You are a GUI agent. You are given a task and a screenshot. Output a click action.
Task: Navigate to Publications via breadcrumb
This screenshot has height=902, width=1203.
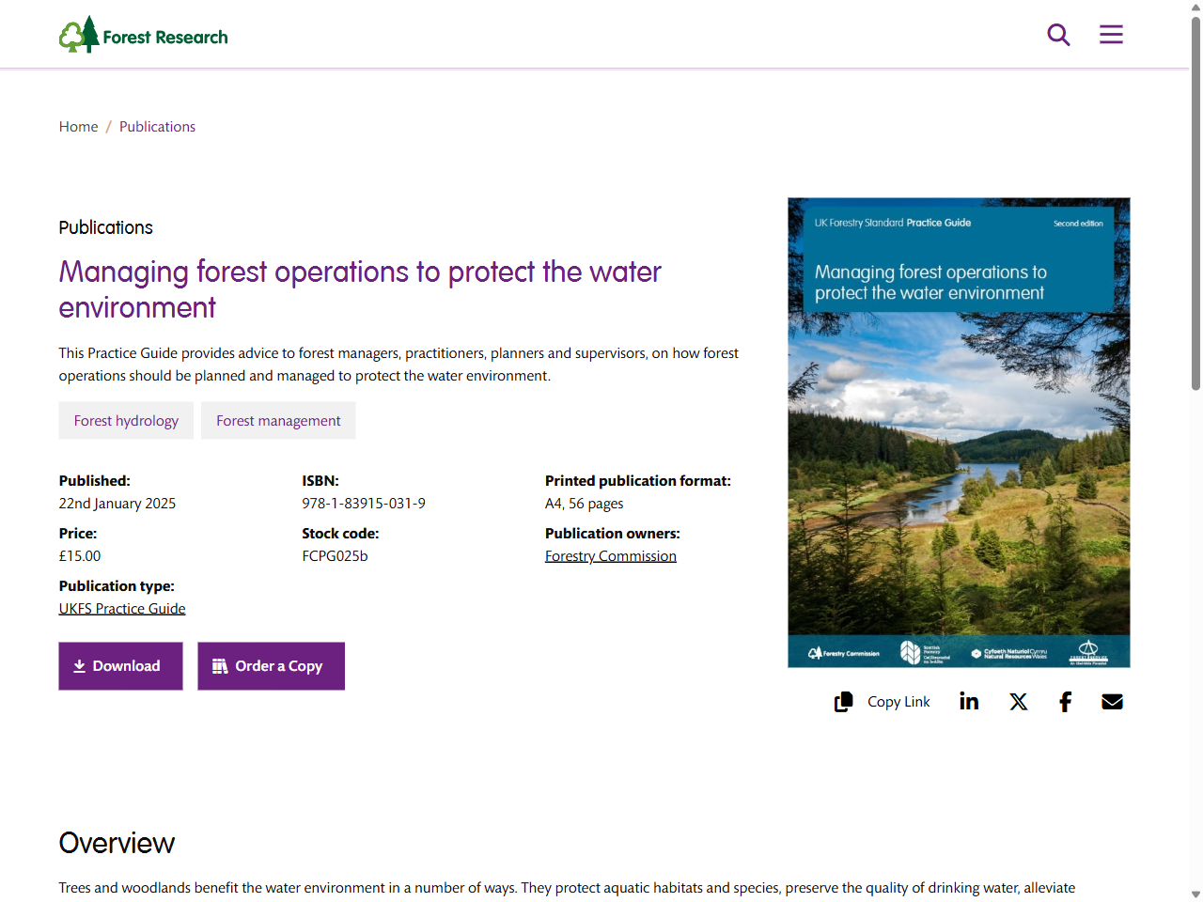tap(157, 126)
